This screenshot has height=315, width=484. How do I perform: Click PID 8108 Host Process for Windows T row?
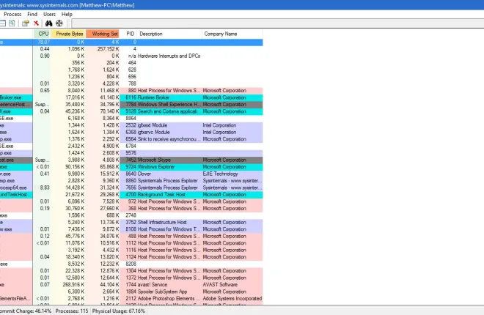tap(131, 229)
